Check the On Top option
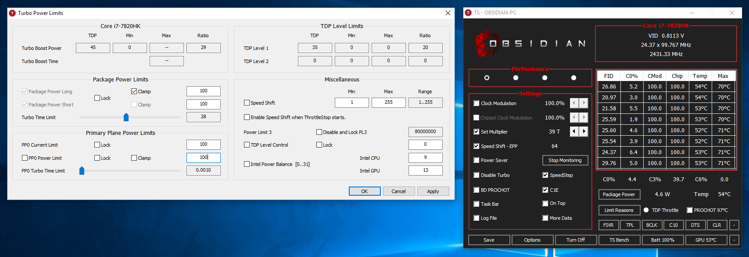The width and height of the screenshot is (749, 257). tap(545, 203)
